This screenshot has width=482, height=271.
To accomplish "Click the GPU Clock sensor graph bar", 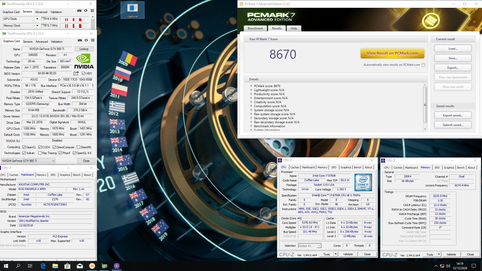I will [74, 19].
